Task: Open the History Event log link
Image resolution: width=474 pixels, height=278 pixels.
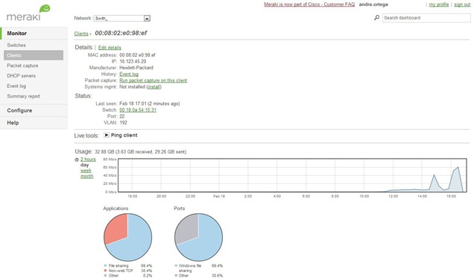Action: [129, 74]
